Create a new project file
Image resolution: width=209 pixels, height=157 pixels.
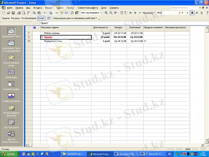[x=4, y=13]
